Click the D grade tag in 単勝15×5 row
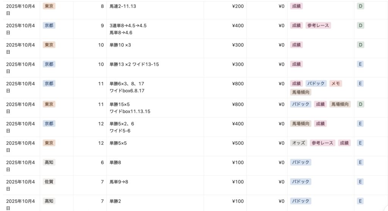 tap(361, 104)
